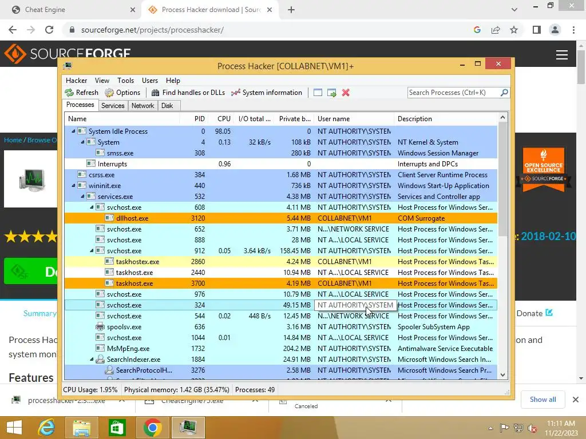Screen dimensions: 586x439
Task: Sort by I/O total column header
Action: [x=254, y=119]
